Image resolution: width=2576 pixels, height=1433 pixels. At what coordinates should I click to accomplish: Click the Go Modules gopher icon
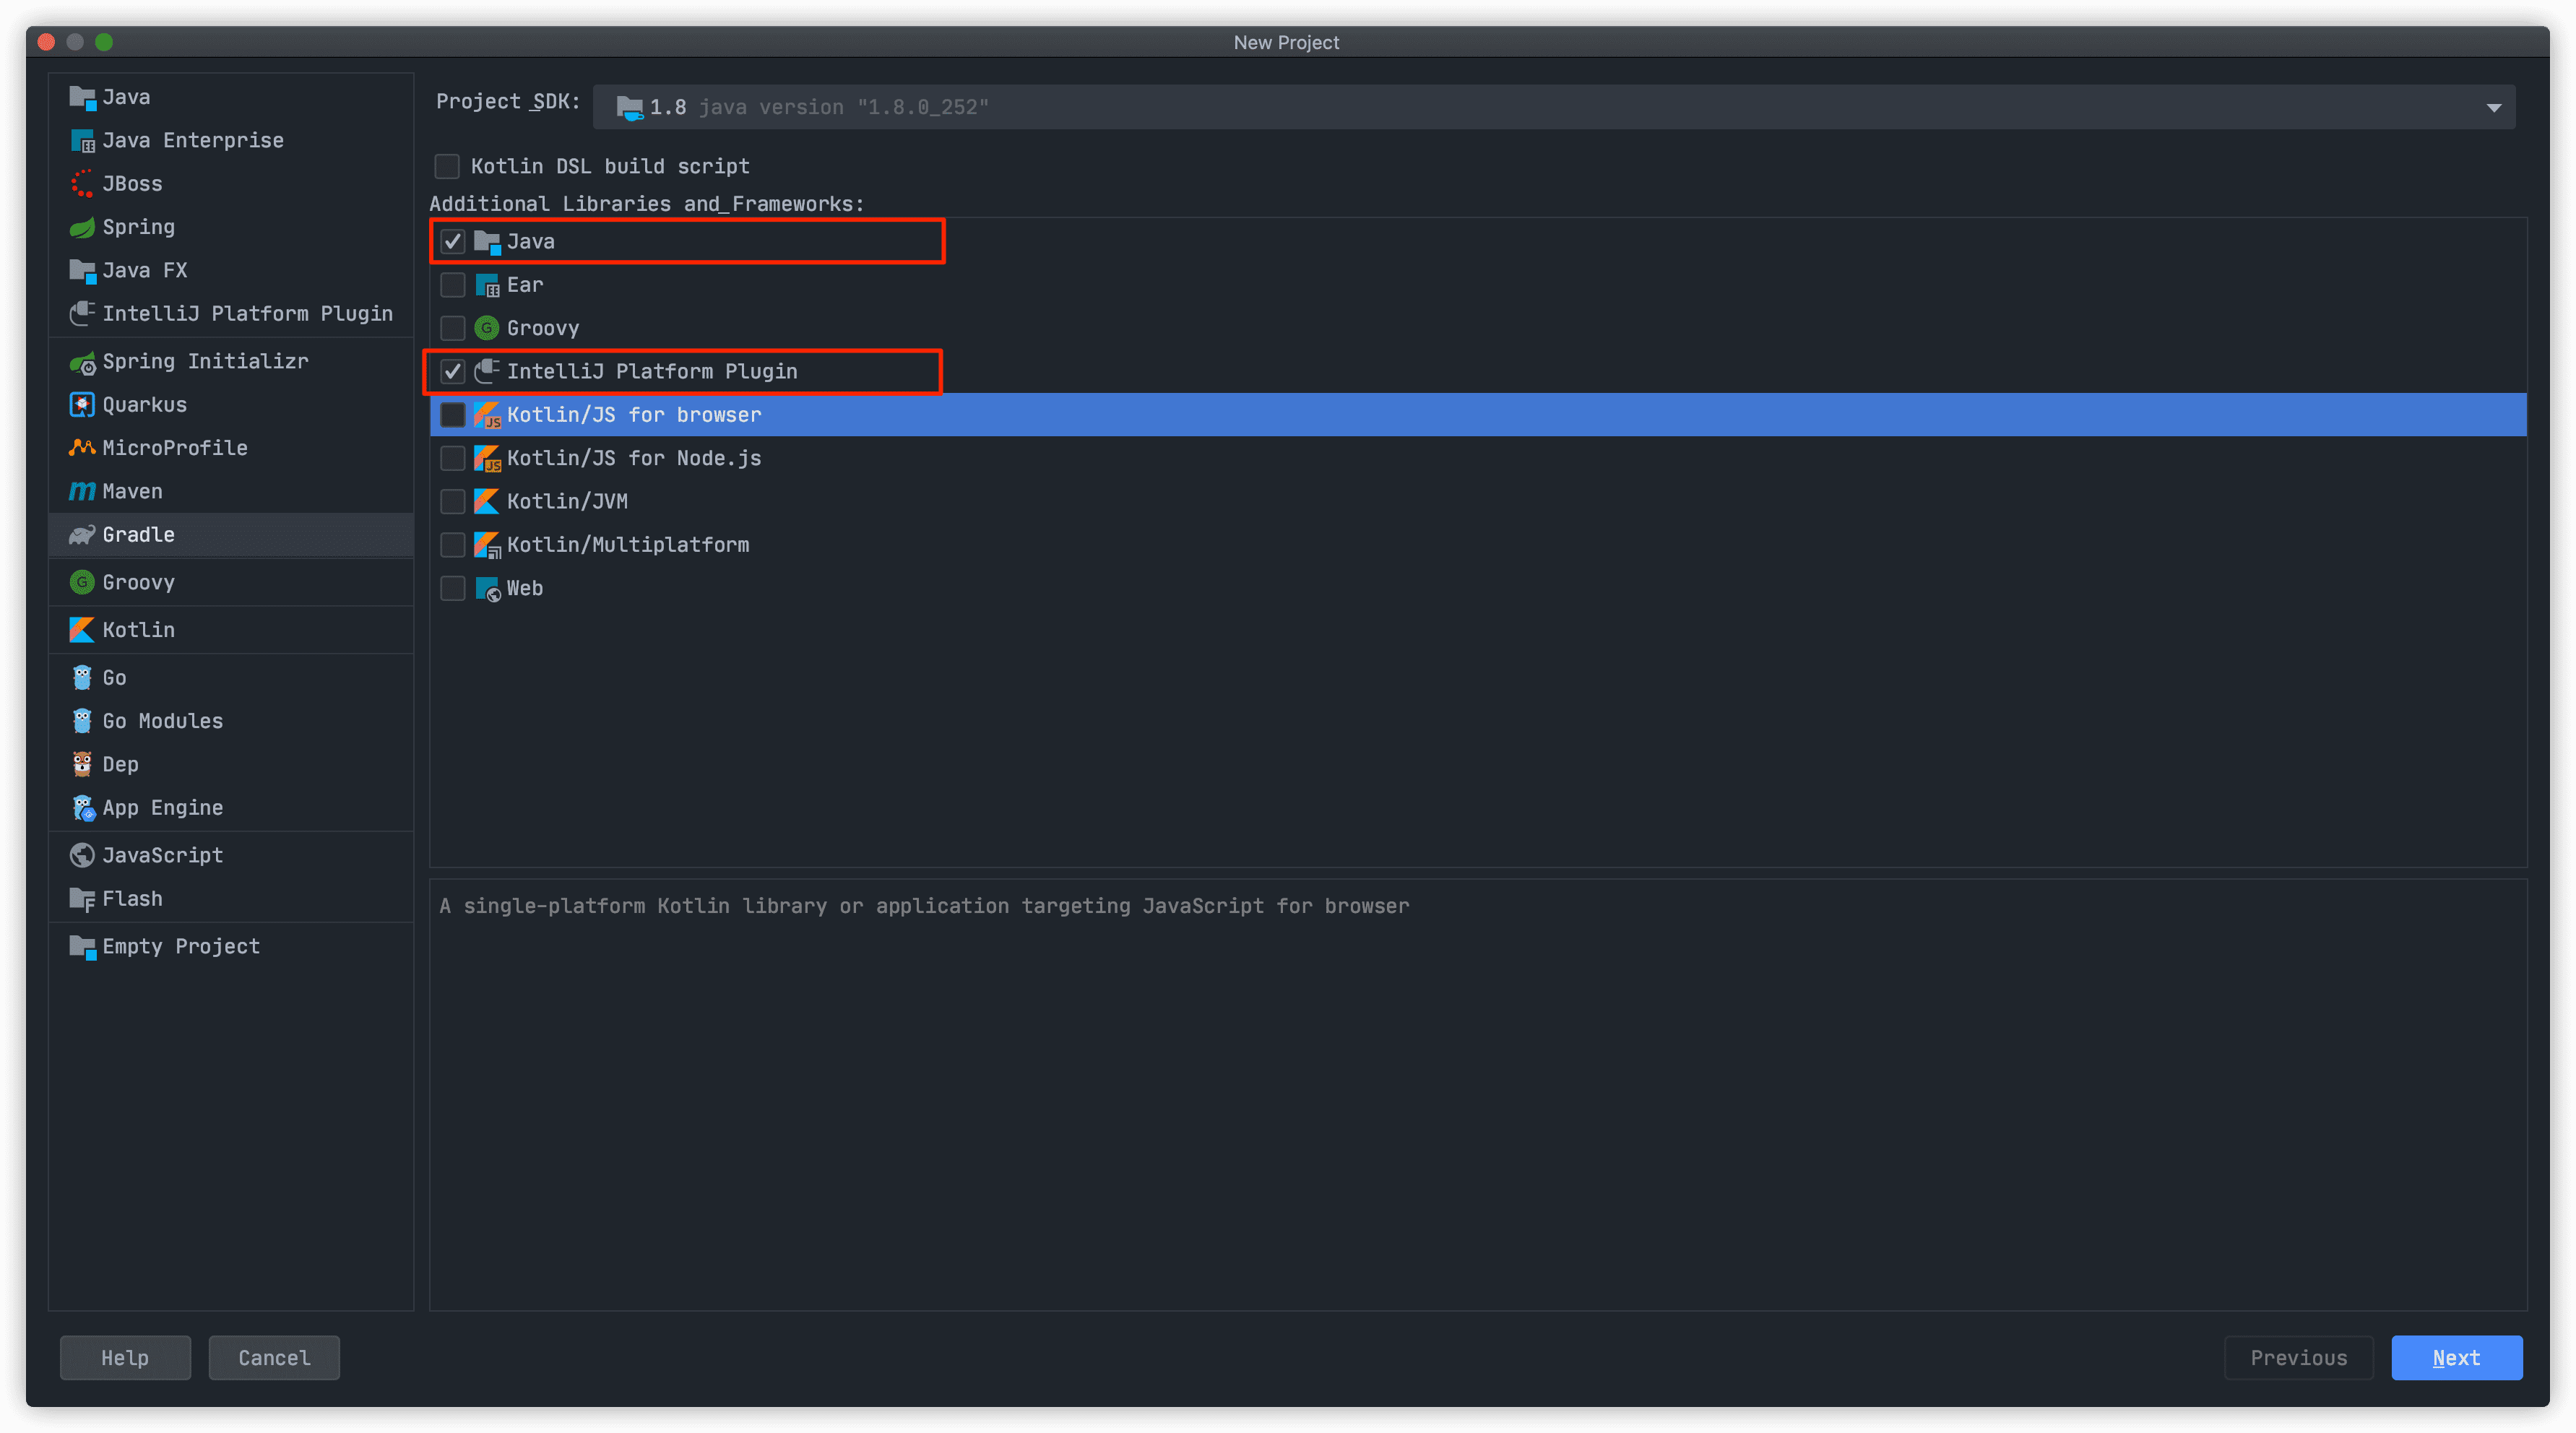82,721
